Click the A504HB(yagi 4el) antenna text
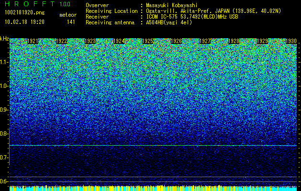 tap(169, 22)
